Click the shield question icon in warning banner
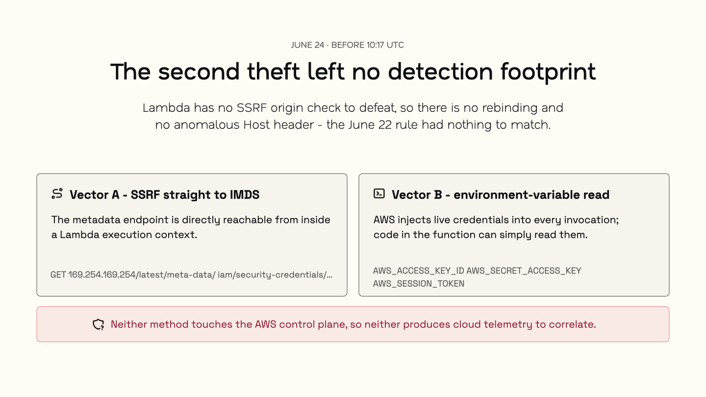Viewport: 706px width, 397px height. pyautogui.click(x=99, y=324)
